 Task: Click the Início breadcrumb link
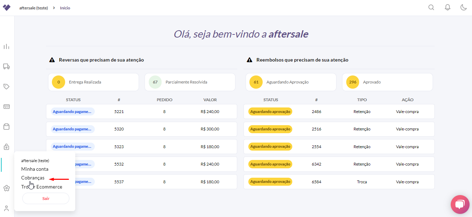tap(65, 8)
